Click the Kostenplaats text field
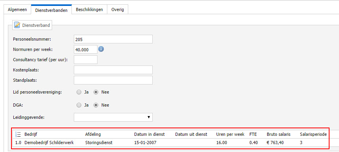The image size is (339, 152). 113,70
